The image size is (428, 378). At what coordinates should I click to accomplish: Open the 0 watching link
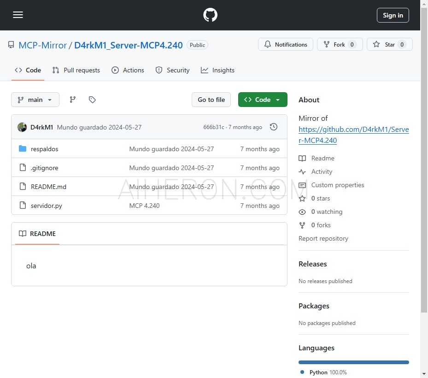[327, 212]
